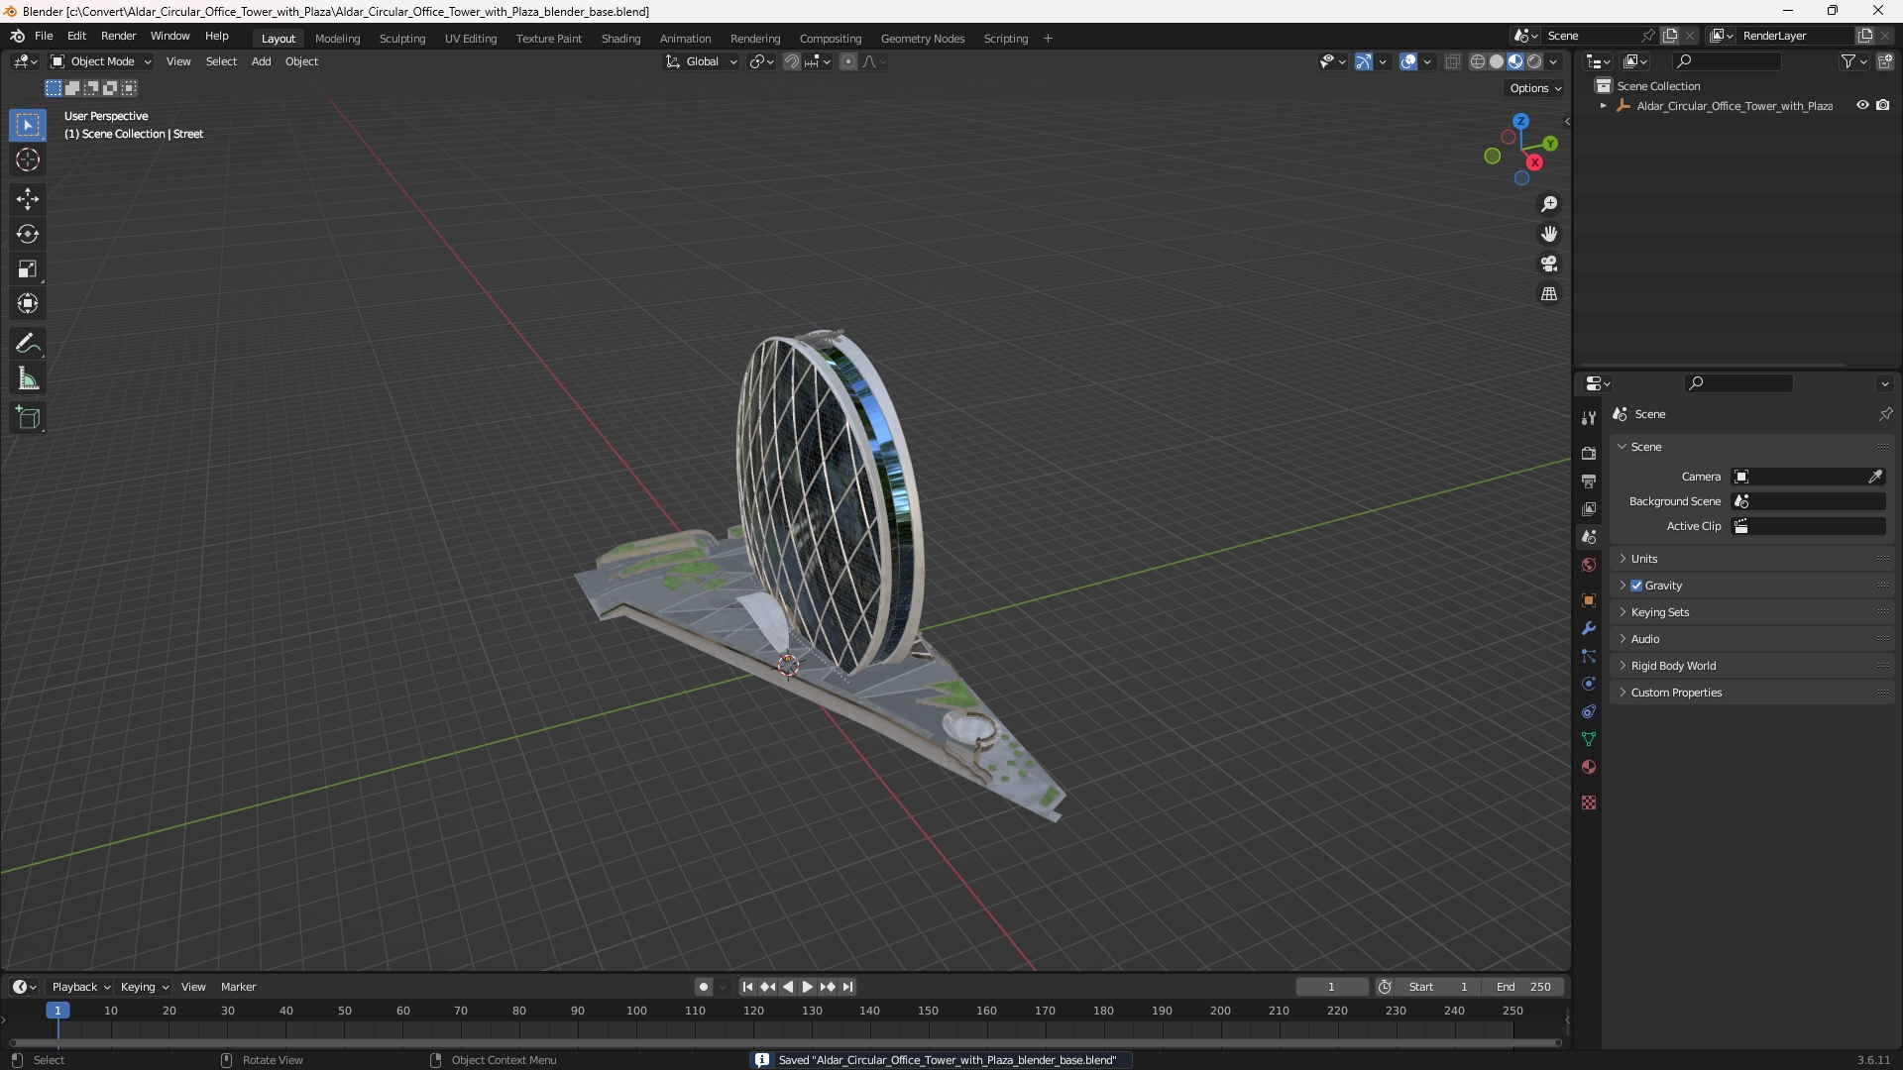Activate the Move tool
The width and height of the screenshot is (1903, 1070).
(28, 199)
